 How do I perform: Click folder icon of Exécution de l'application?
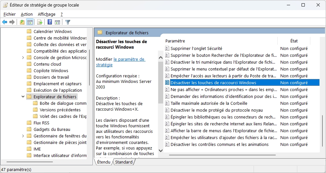tap(29, 90)
